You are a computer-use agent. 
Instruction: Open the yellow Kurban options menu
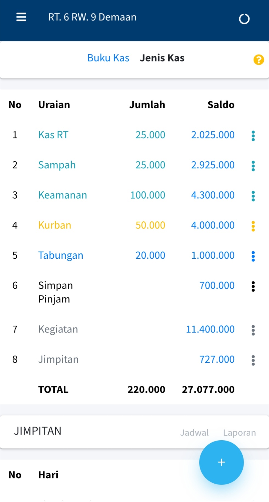click(x=253, y=226)
